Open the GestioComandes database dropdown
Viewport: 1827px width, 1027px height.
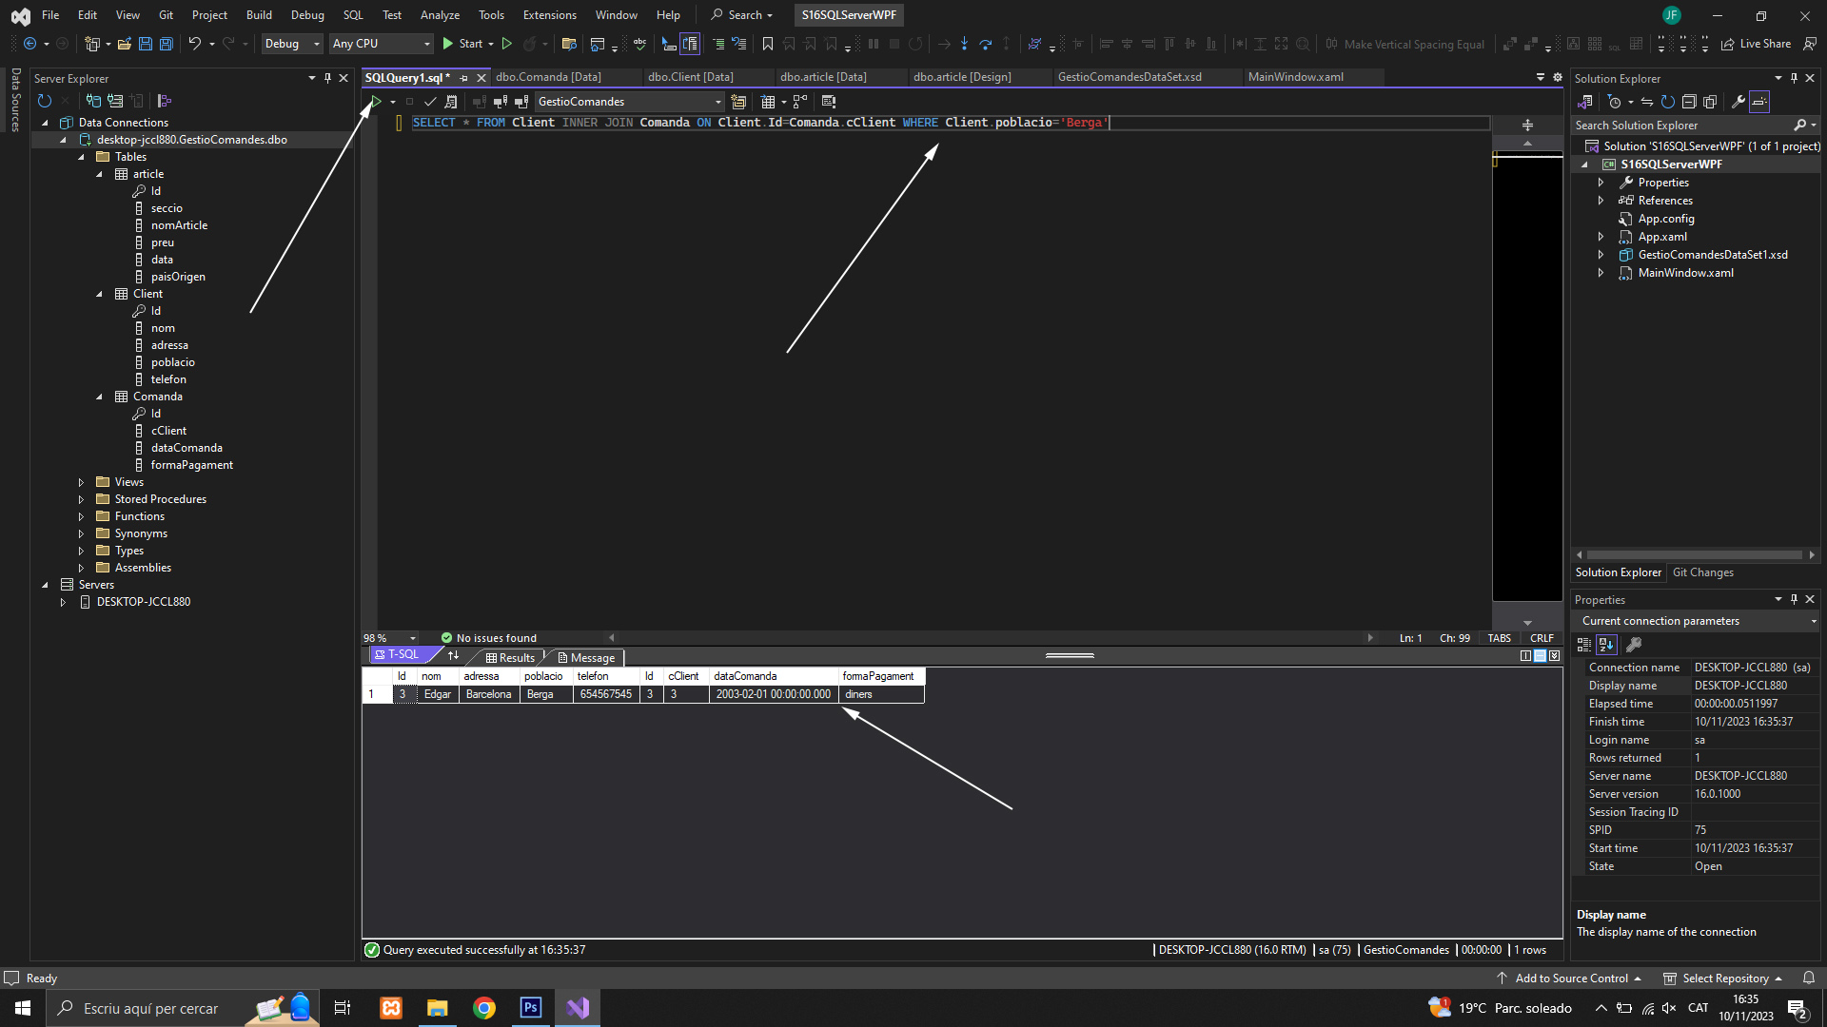[x=717, y=102]
